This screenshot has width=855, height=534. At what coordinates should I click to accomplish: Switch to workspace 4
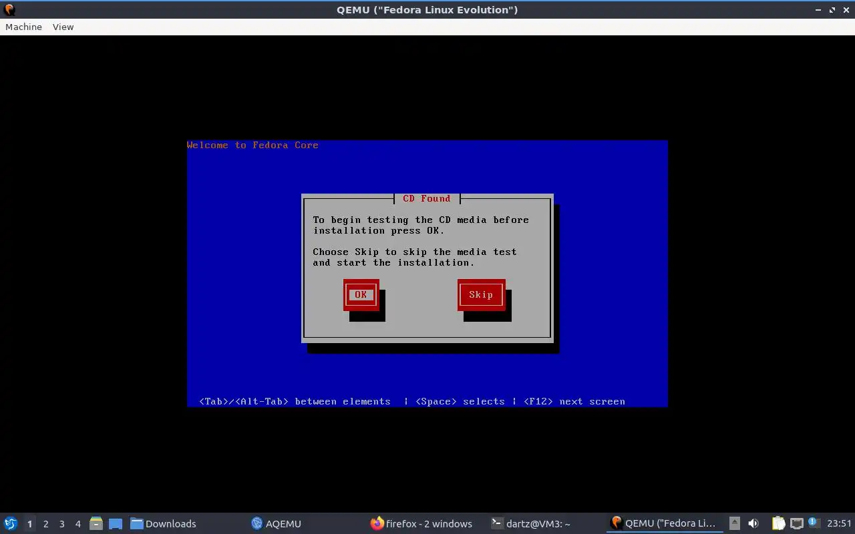(x=77, y=523)
